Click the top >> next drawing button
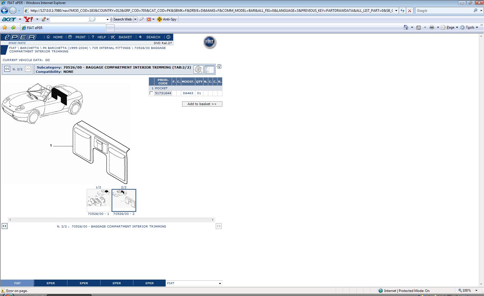Image resolution: width=484 pixels, height=296 pixels. (x=28, y=69)
